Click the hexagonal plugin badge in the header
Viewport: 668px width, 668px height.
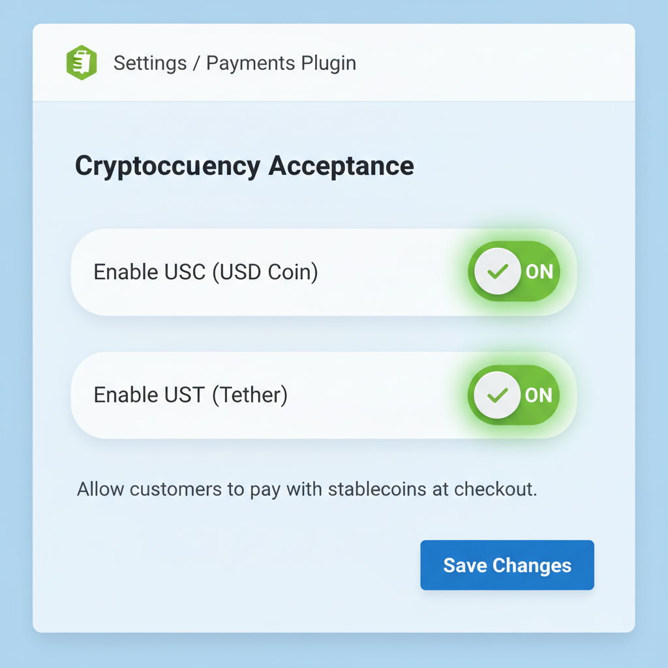pos(82,62)
